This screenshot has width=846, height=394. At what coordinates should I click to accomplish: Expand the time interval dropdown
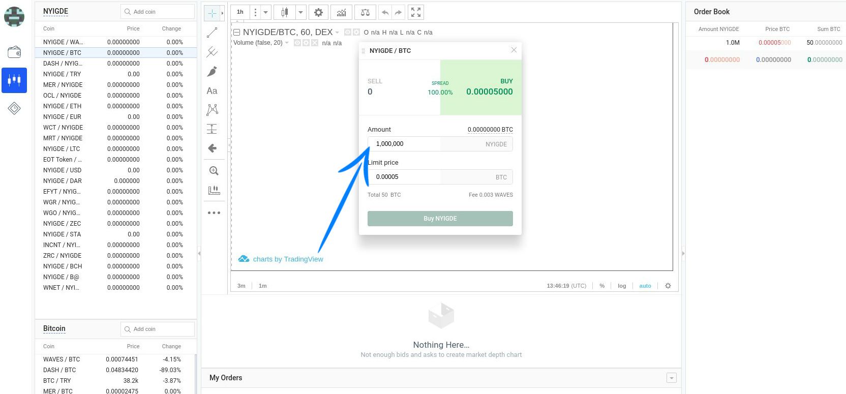click(265, 12)
